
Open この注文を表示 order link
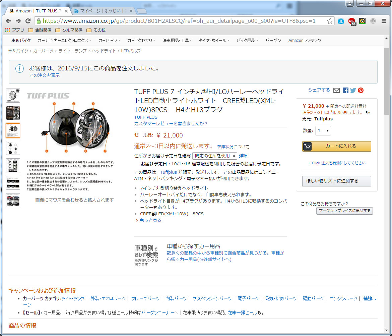[45, 75]
